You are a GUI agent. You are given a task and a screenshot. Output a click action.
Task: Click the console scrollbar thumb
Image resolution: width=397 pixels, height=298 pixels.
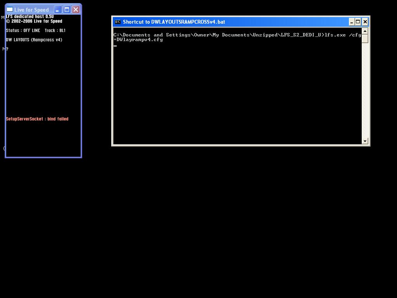[365, 39]
